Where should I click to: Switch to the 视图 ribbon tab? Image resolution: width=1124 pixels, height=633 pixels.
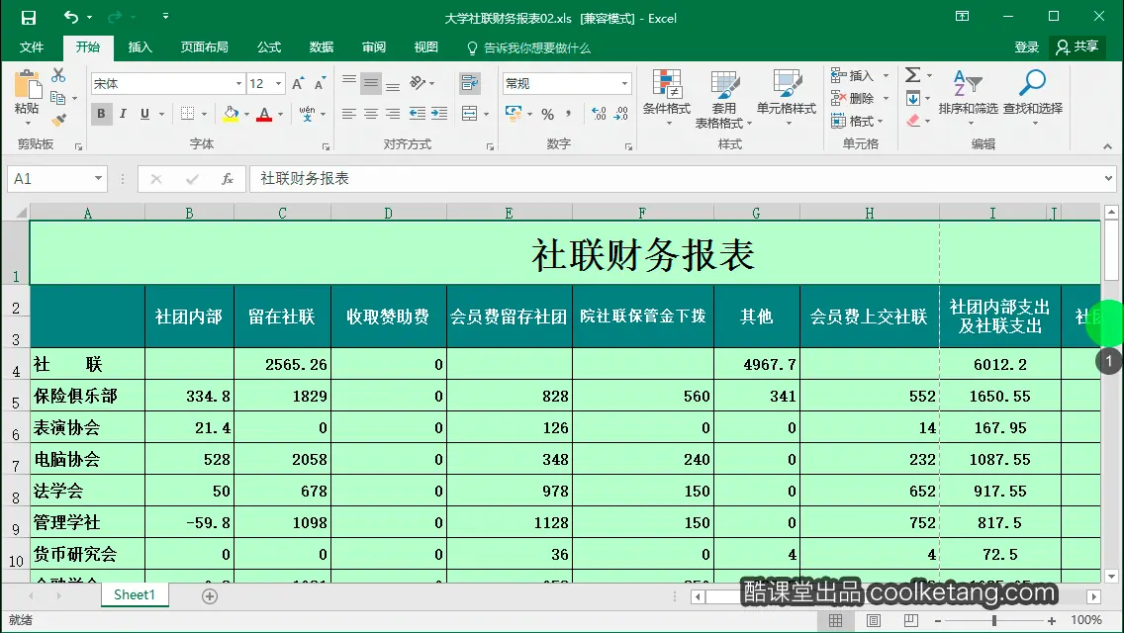[425, 47]
